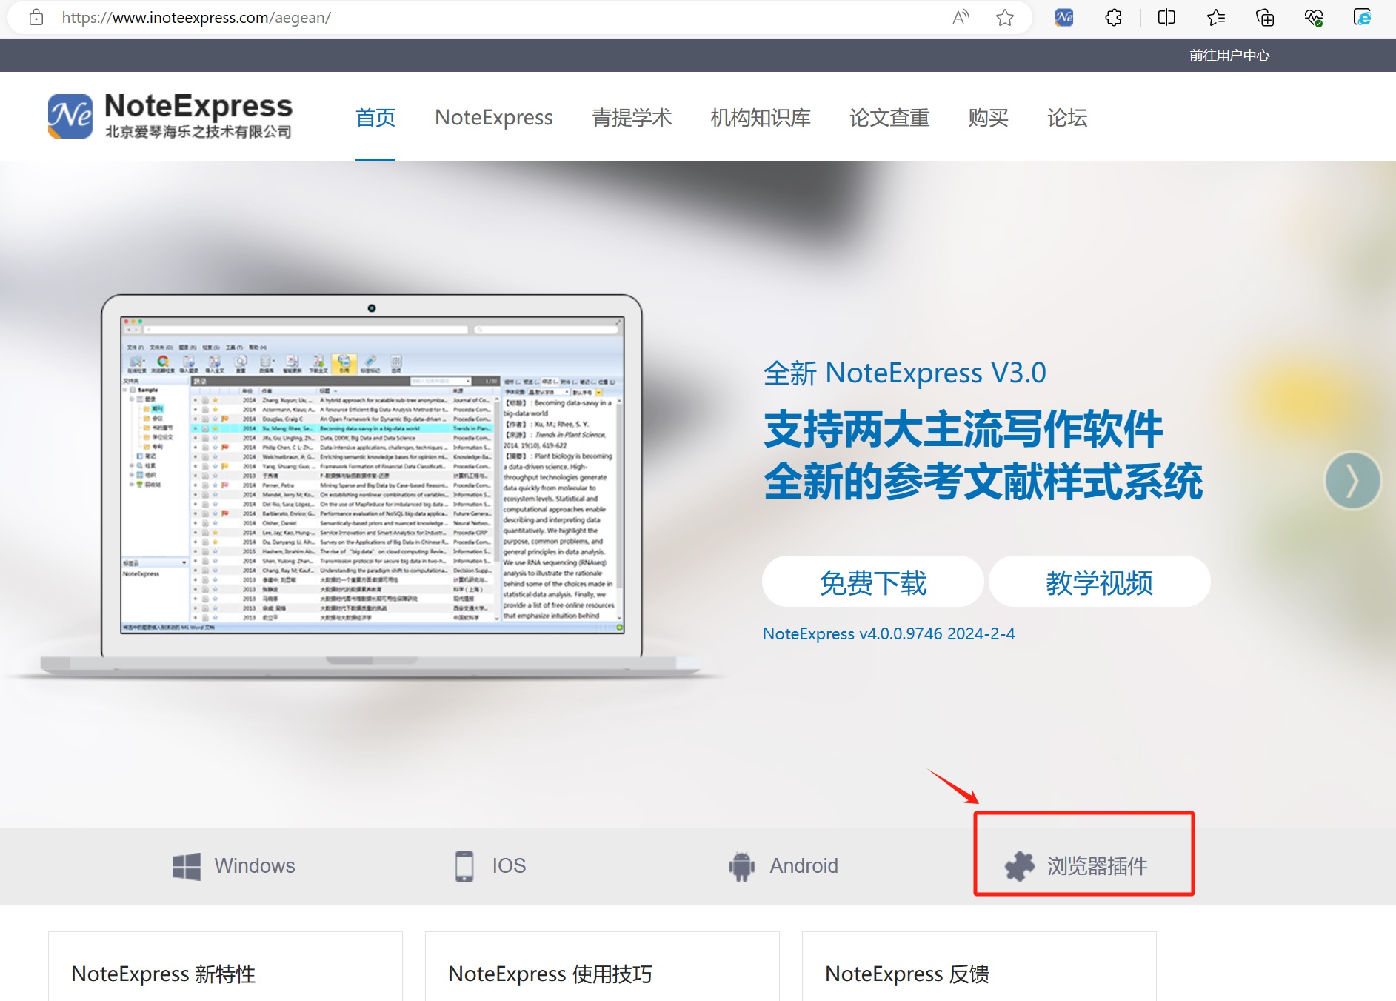Screen dimensions: 1396x1001
Task: Click the iOS phone icon
Action: point(464,865)
